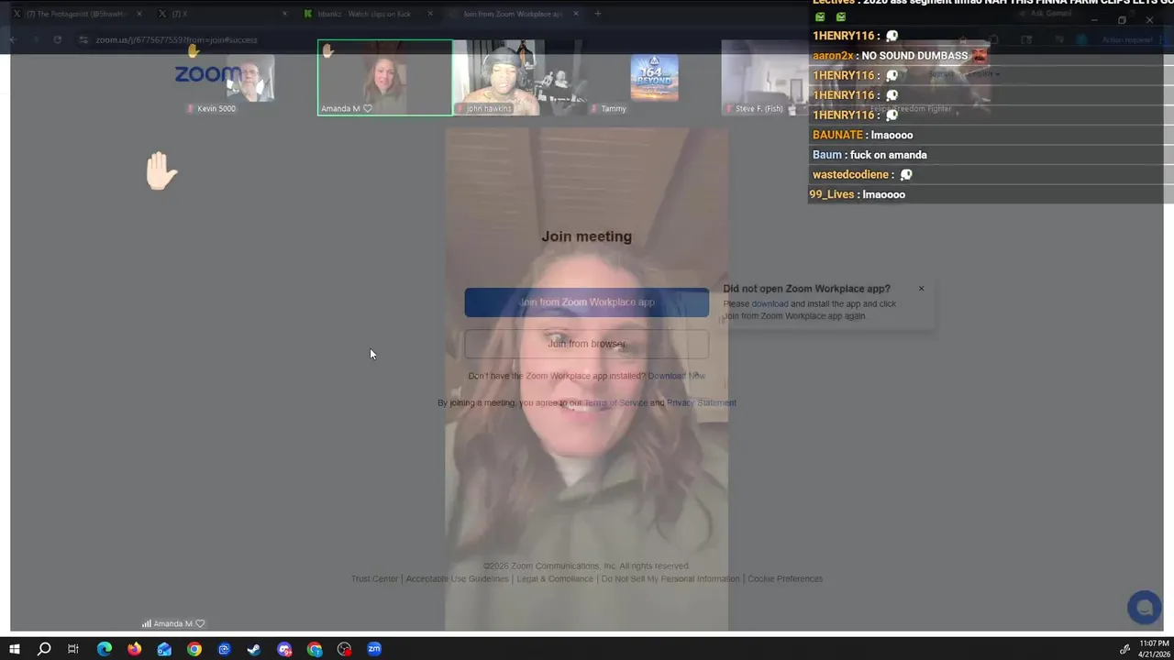
Task: Open the Mail app in the taskbar
Action: 164,649
